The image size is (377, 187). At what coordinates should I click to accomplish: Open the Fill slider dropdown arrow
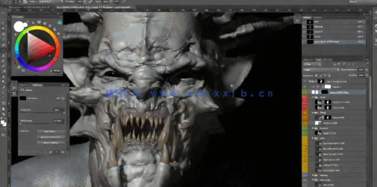(367, 76)
